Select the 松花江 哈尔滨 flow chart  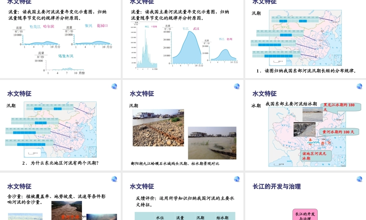coord(36,36)
